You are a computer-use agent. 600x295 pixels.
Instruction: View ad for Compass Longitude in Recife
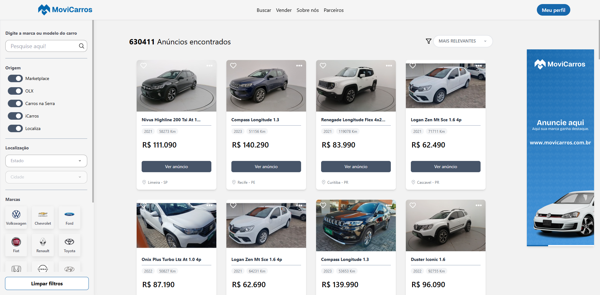click(x=266, y=167)
